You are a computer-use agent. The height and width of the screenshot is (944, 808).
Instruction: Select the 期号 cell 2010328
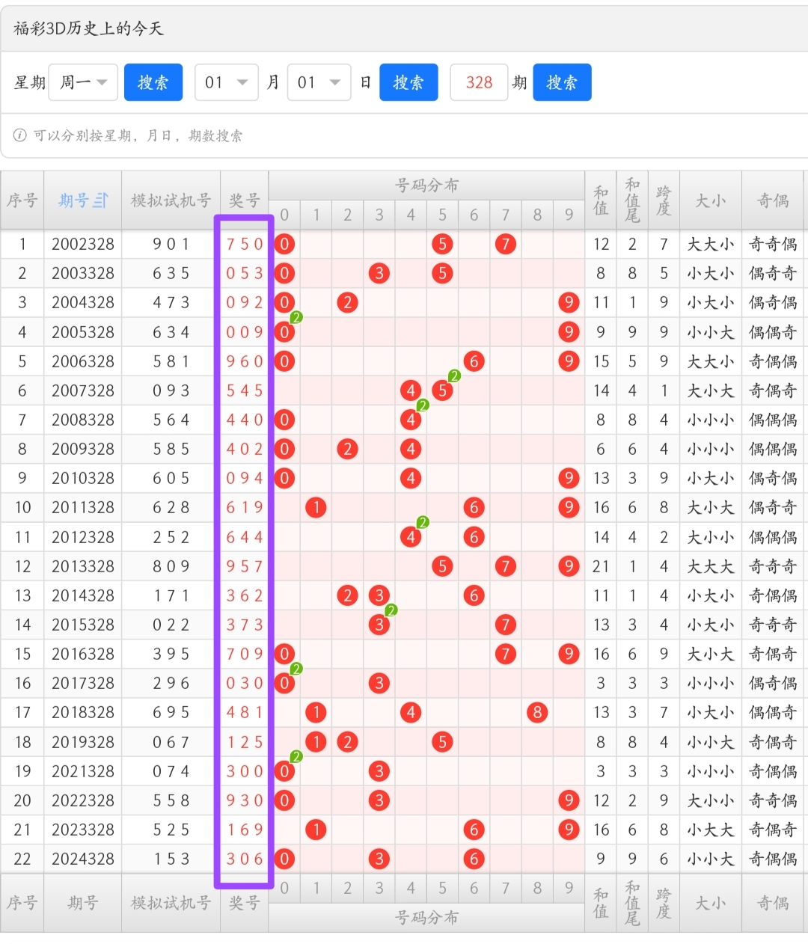coord(83,478)
